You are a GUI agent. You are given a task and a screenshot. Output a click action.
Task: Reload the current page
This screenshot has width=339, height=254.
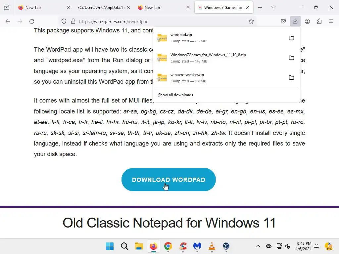pyautogui.click(x=32, y=21)
